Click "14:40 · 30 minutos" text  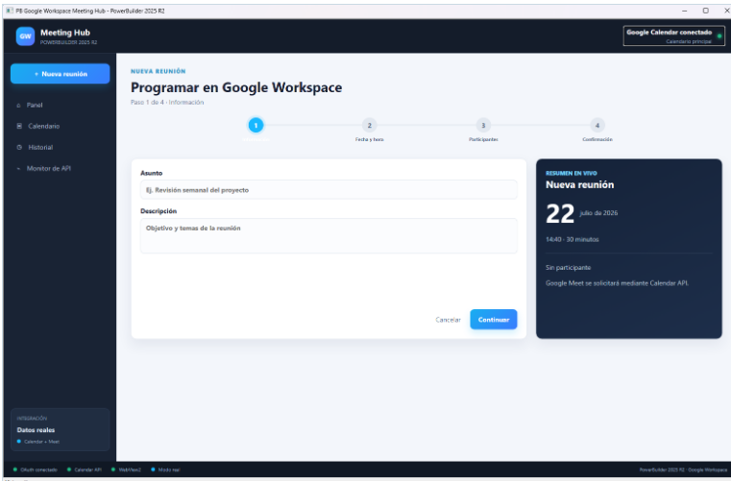(x=573, y=240)
